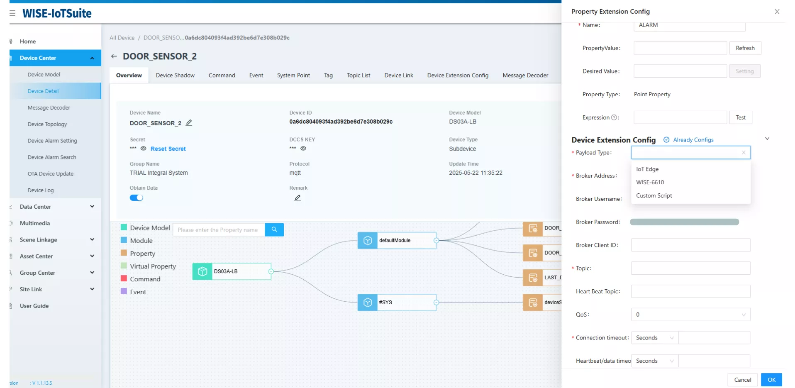Open Device Alarm Setting in sidebar
Viewport: 795px width, 388px height.
52,141
